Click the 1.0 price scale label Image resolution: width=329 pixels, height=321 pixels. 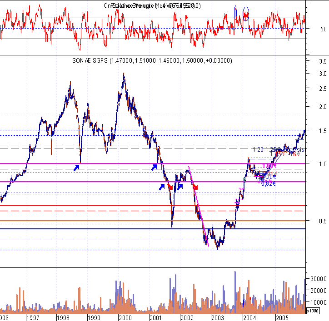(323, 164)
